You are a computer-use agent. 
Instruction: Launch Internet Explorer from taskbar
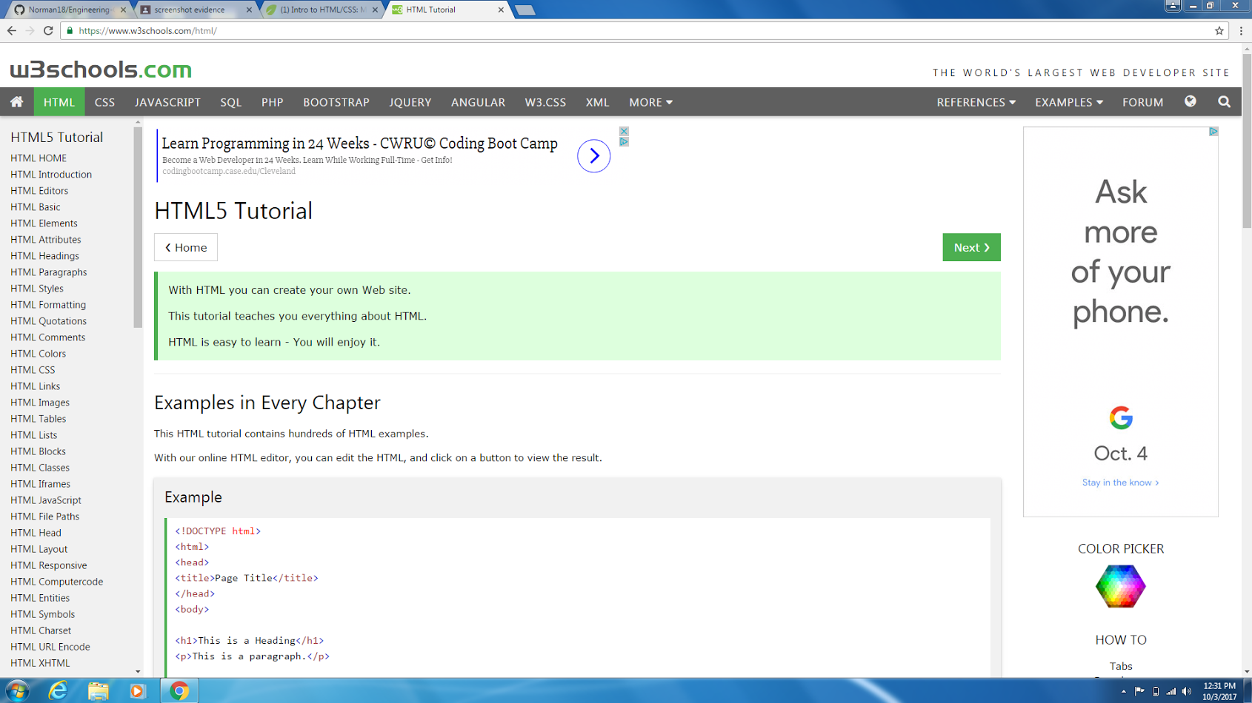point(58,691)
